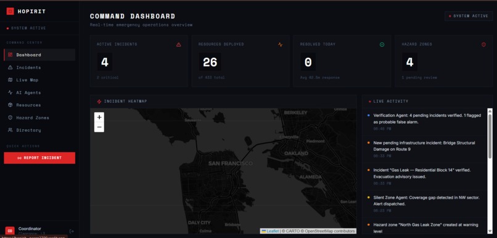The height and width of the screenshot is (238, 497).
Task: Zoom in the map with plus button
Action: tap(99, 117)
